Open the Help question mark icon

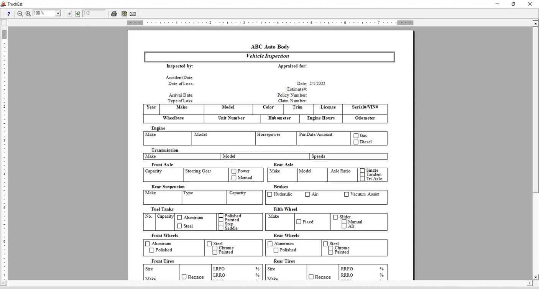tap(8, 13)
